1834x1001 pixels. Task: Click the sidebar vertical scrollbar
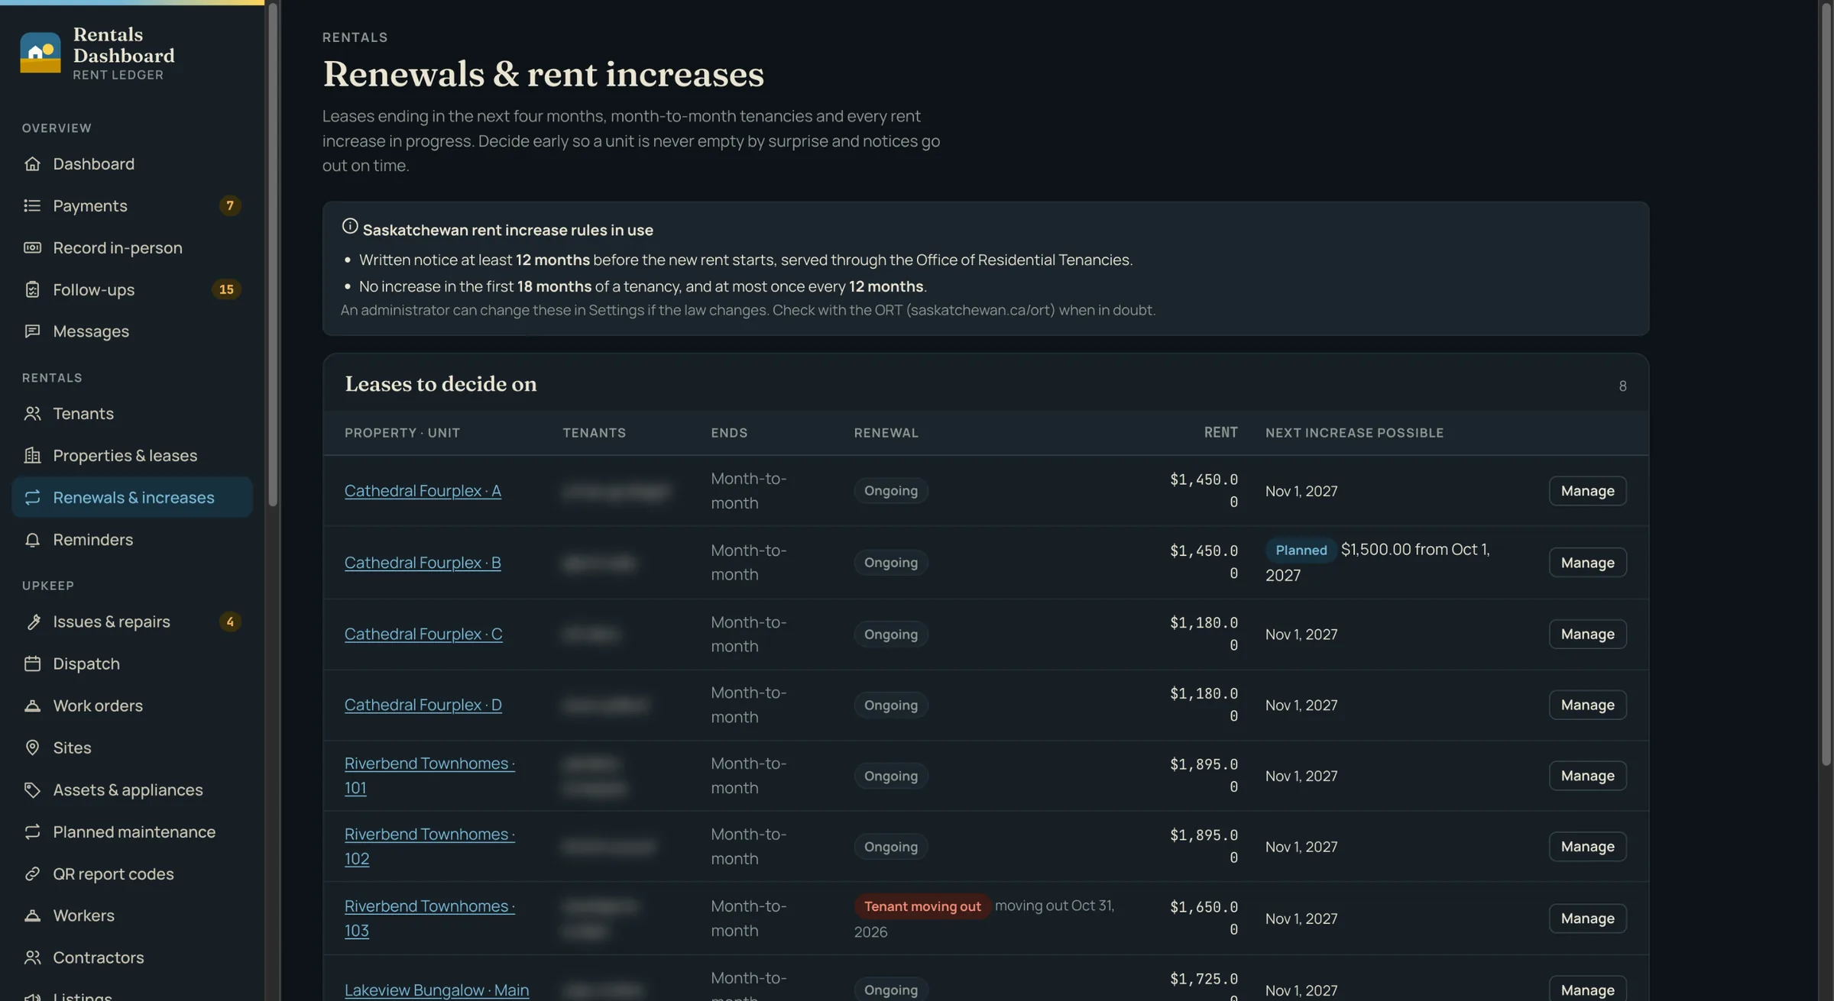click(x=272, y=256)
